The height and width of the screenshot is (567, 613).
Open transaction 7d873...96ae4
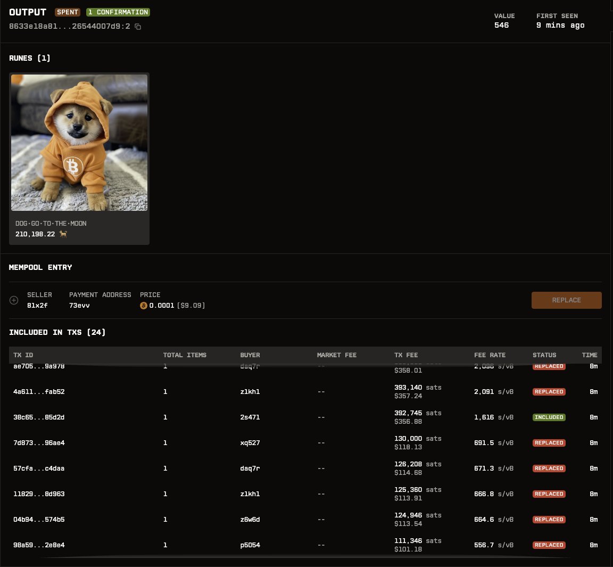click(x=39, y=443)
